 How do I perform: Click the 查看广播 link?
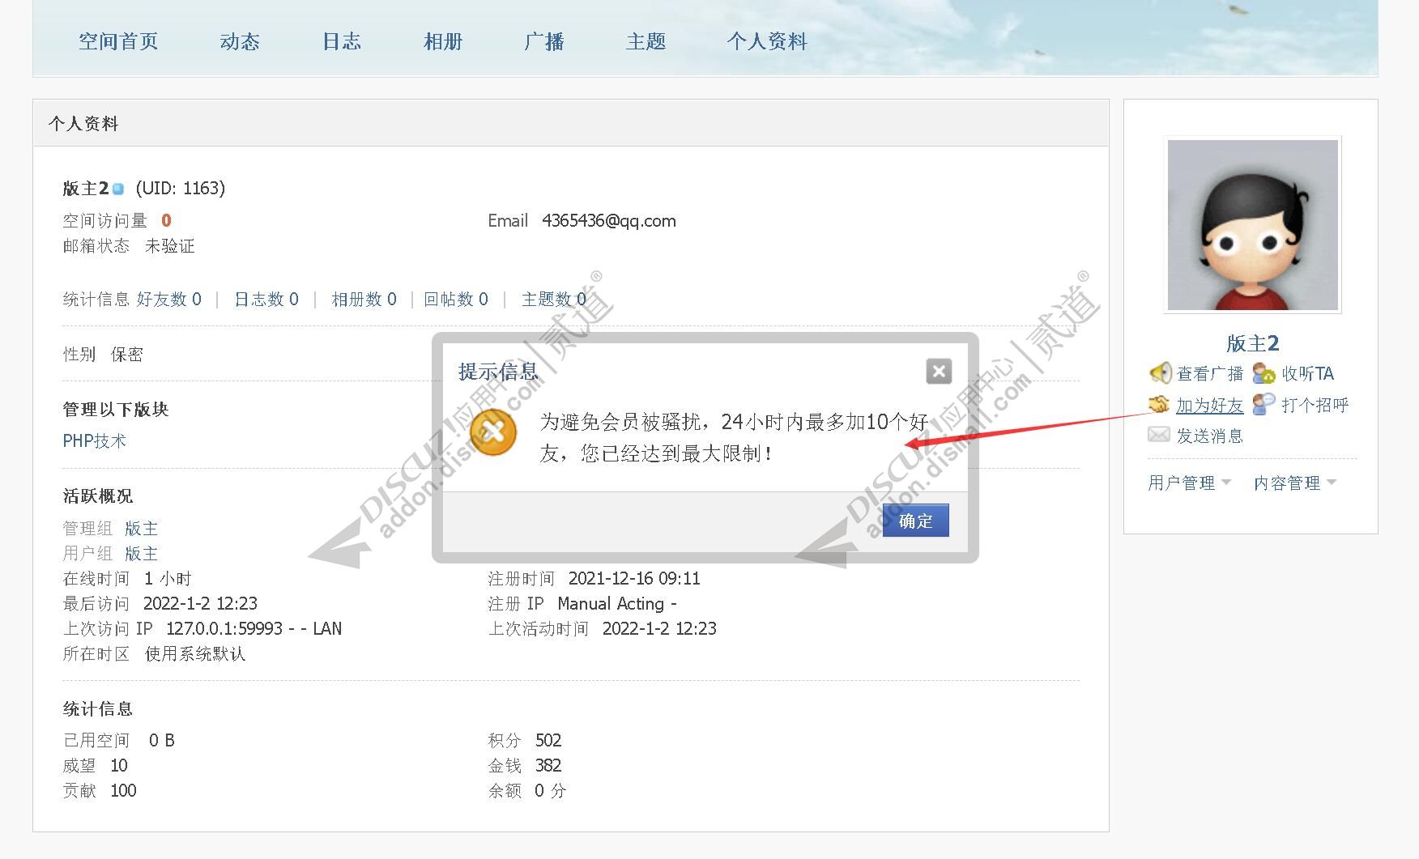1210,373
